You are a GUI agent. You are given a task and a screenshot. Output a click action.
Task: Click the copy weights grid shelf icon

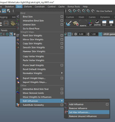point(76,23)
